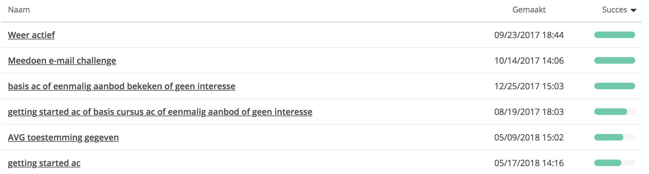Open 'AVG toestemming gegeven' link
The height and width of the screenshot is (174, 649).
[63, 138]
